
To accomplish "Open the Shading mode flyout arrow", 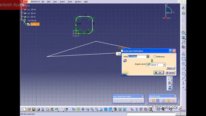I will click(117, 111).
